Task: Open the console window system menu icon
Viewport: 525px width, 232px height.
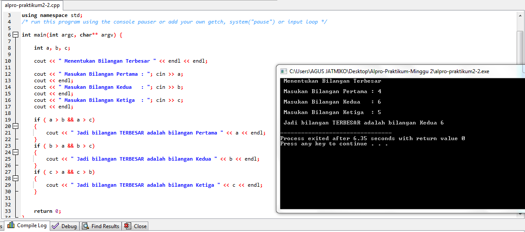Action: click(283, 71)
